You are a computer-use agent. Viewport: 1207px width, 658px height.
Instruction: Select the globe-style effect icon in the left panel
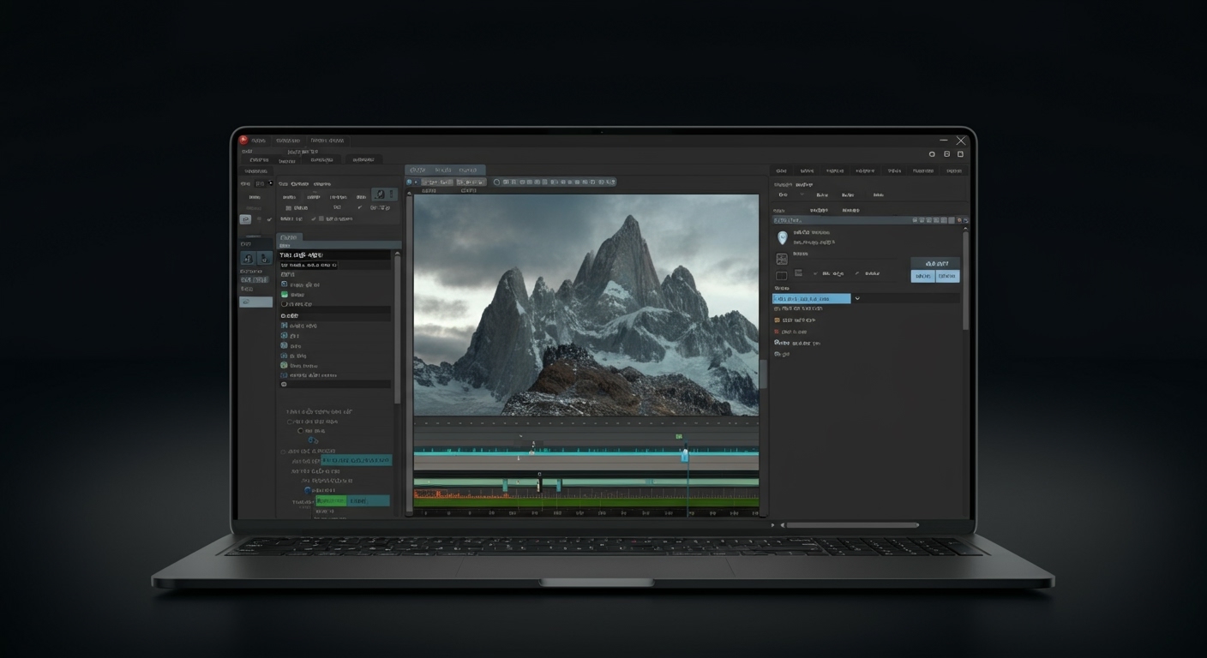[x=284, y=366]
